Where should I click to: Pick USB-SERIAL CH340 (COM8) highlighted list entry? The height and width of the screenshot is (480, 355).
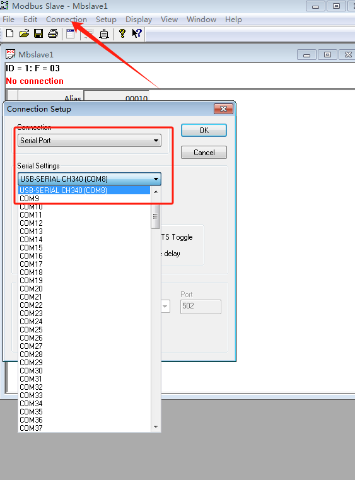tap(84, 190)
